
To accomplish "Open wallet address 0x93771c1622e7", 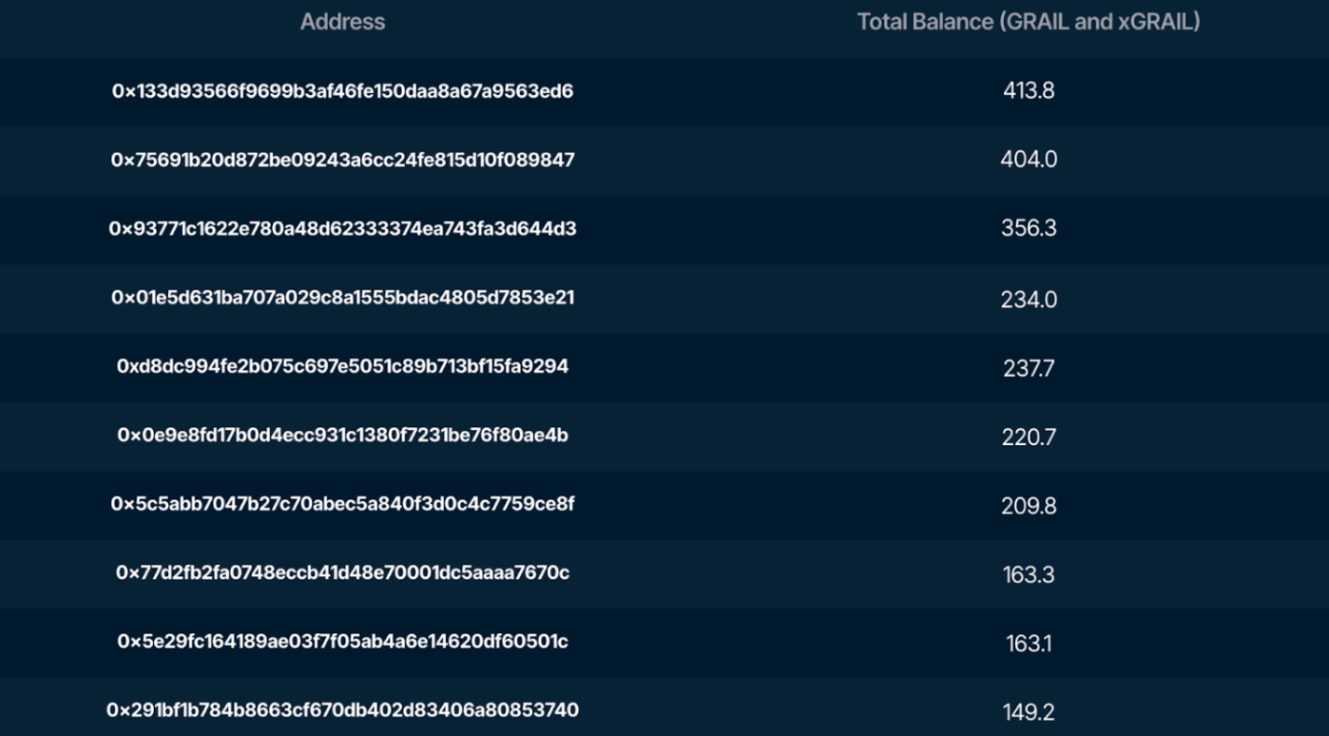I will (342, 229).
